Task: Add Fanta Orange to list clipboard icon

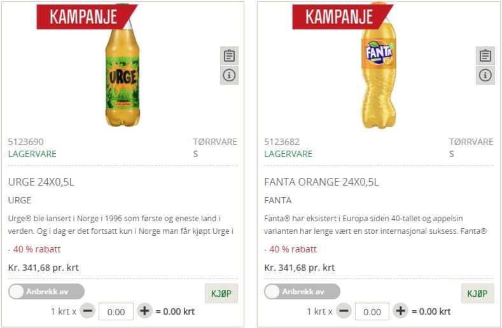Action: click(485, 56)
